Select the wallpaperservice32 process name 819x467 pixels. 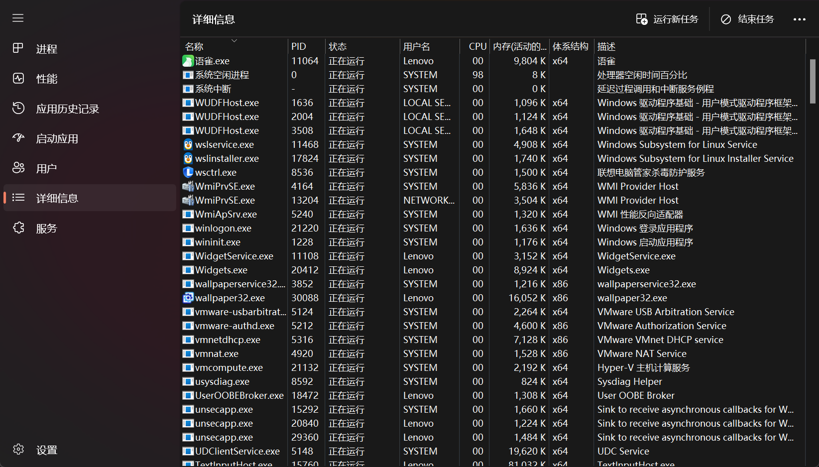click(240, 284)
